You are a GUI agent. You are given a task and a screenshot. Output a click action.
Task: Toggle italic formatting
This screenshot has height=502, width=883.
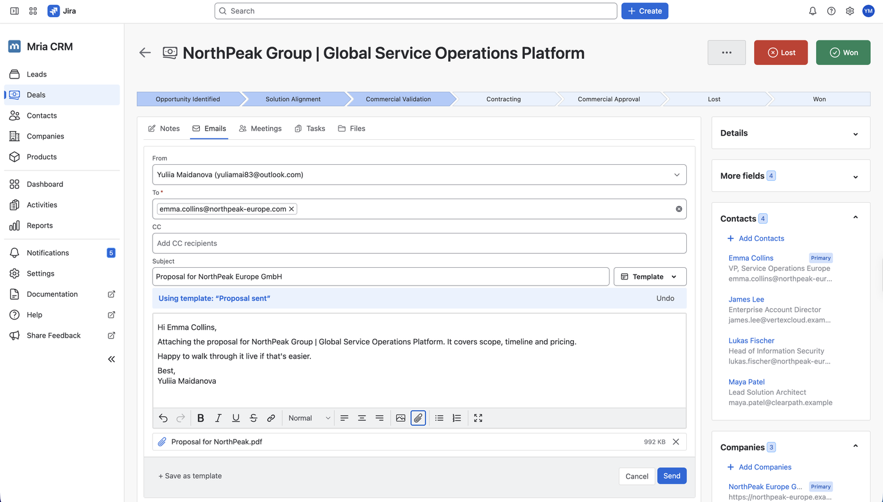coord(218,418)
